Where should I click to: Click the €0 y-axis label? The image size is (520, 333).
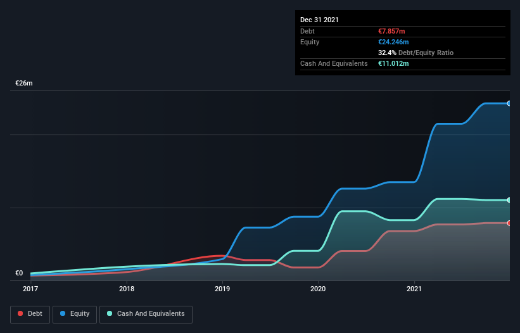tap(19, 273)
